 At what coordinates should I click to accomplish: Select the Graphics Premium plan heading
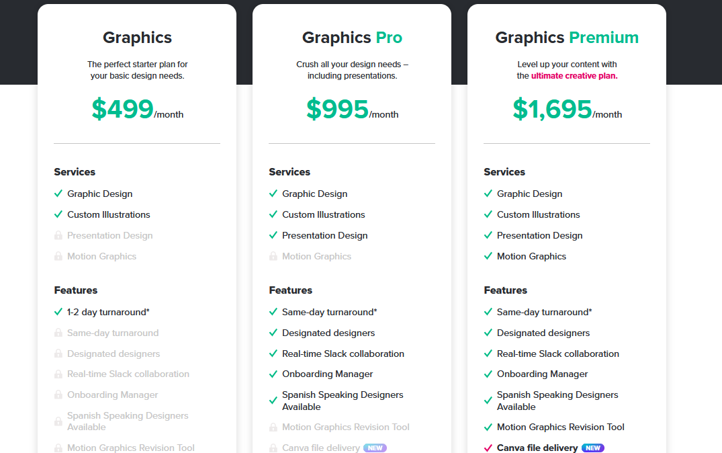pos(567,38)
